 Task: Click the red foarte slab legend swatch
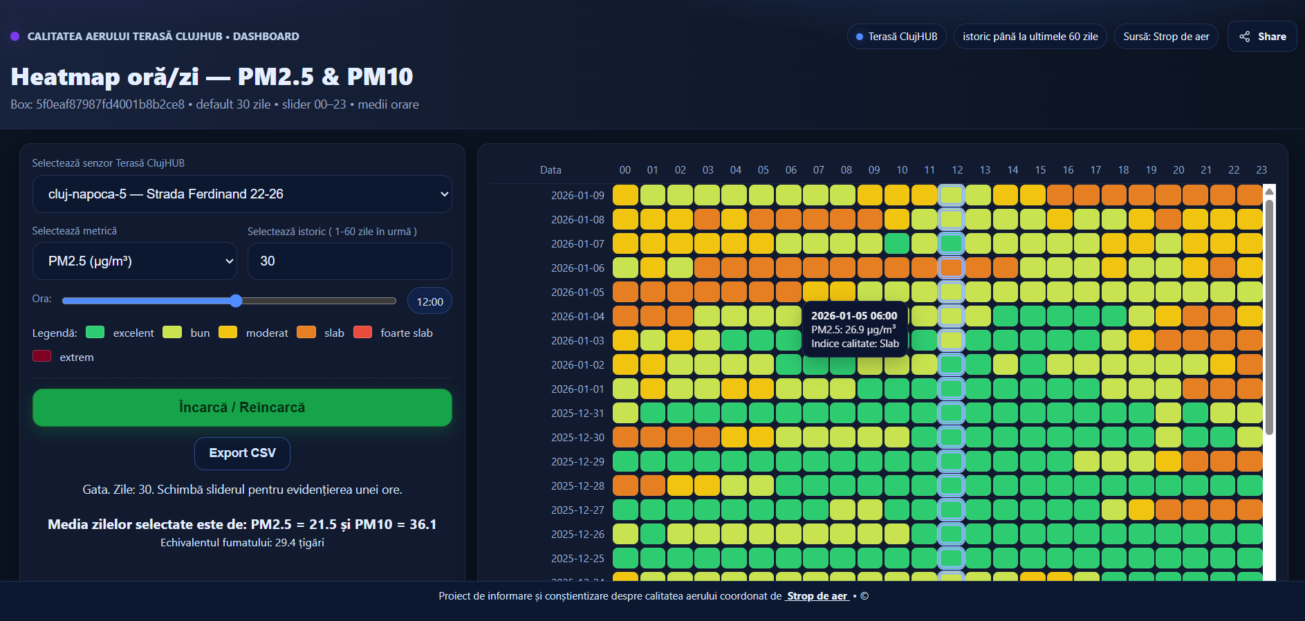point(362,333)
